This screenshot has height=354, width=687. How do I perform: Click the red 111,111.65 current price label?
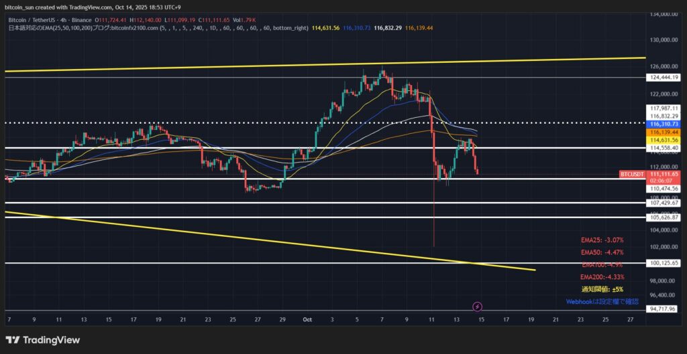(x=665, y=173)
